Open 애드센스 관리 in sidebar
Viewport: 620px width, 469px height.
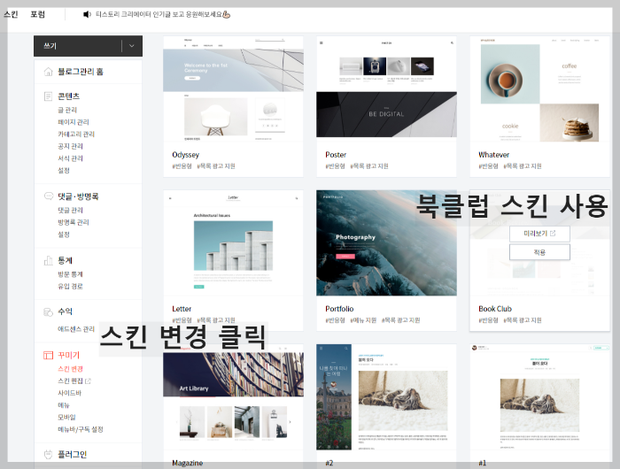[x=76, y=329]
